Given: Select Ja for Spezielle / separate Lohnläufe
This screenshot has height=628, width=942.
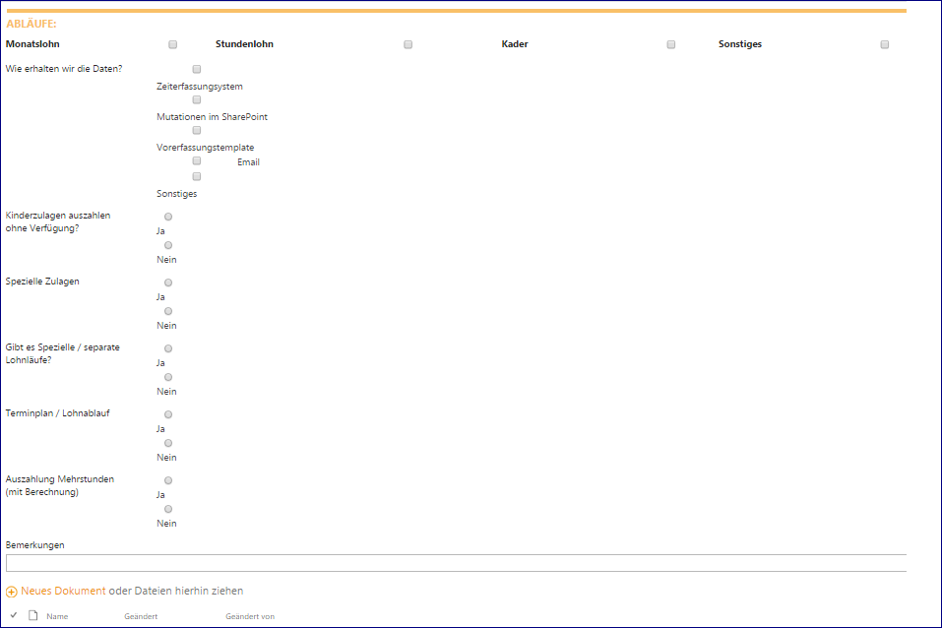Looking at the screenshot, I should [168, 348].
